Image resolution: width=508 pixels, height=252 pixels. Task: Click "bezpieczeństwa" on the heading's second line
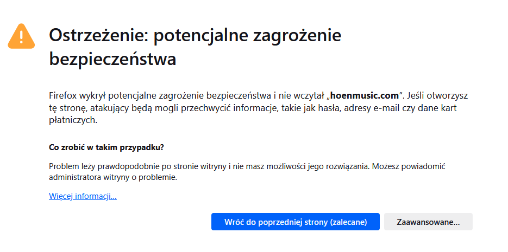[112, 60]
